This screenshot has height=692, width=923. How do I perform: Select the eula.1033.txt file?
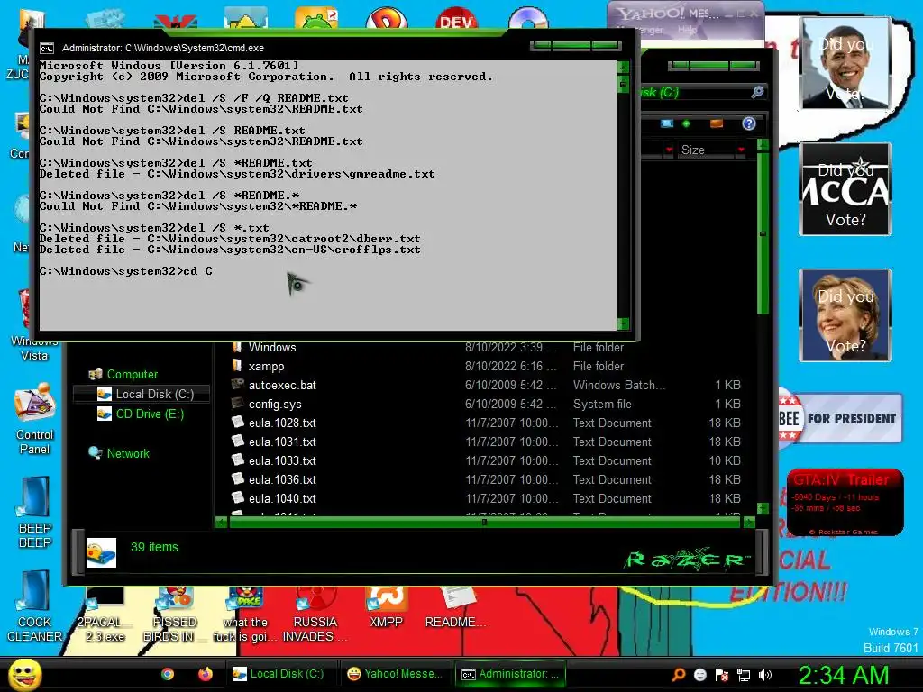486,460
